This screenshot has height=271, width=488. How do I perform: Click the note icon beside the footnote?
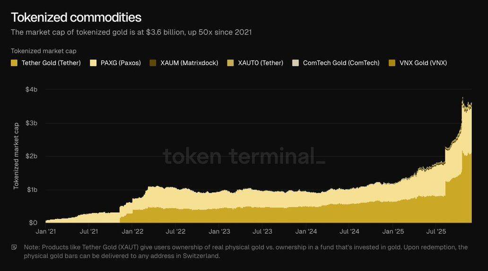tap(14, 247)
